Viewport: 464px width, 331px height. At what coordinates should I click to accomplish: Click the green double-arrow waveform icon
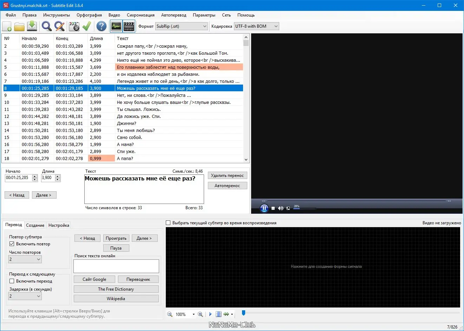[x=226, y=314]
